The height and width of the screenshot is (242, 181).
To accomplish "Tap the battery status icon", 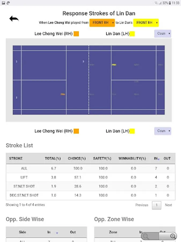I will [170, 3].
